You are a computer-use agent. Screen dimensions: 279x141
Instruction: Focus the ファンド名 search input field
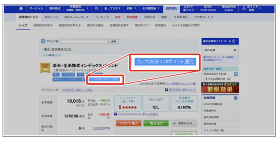click(x=84, y=41)
